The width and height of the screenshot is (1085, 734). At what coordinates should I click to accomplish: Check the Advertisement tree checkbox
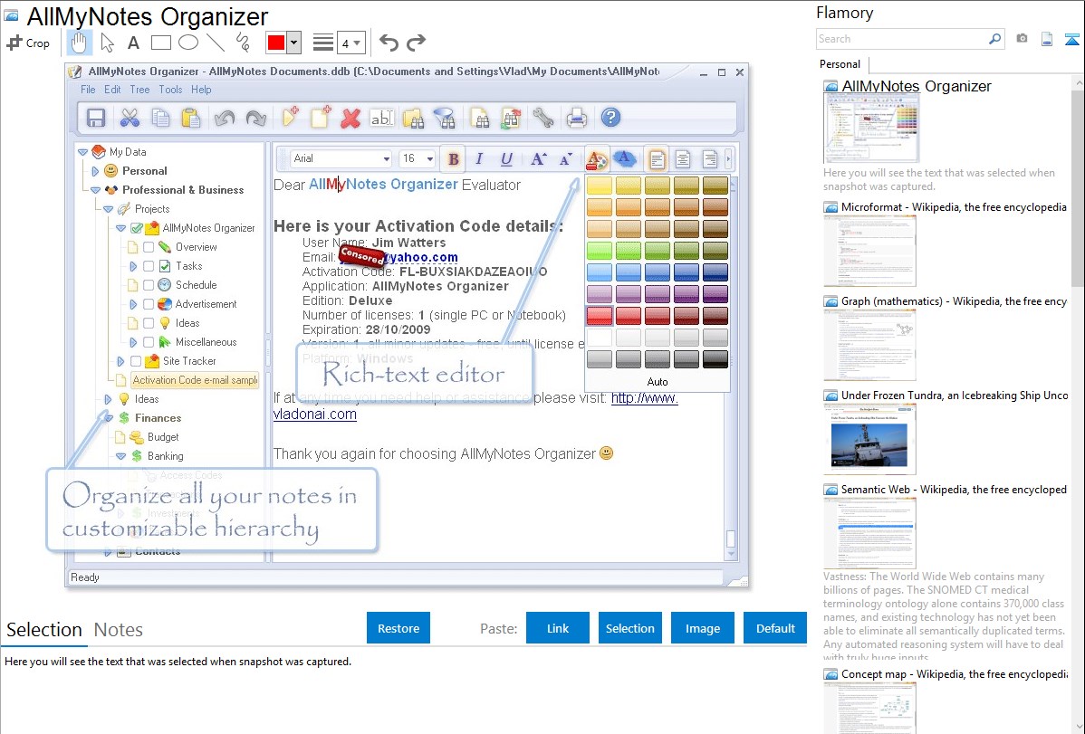point(149,304)
